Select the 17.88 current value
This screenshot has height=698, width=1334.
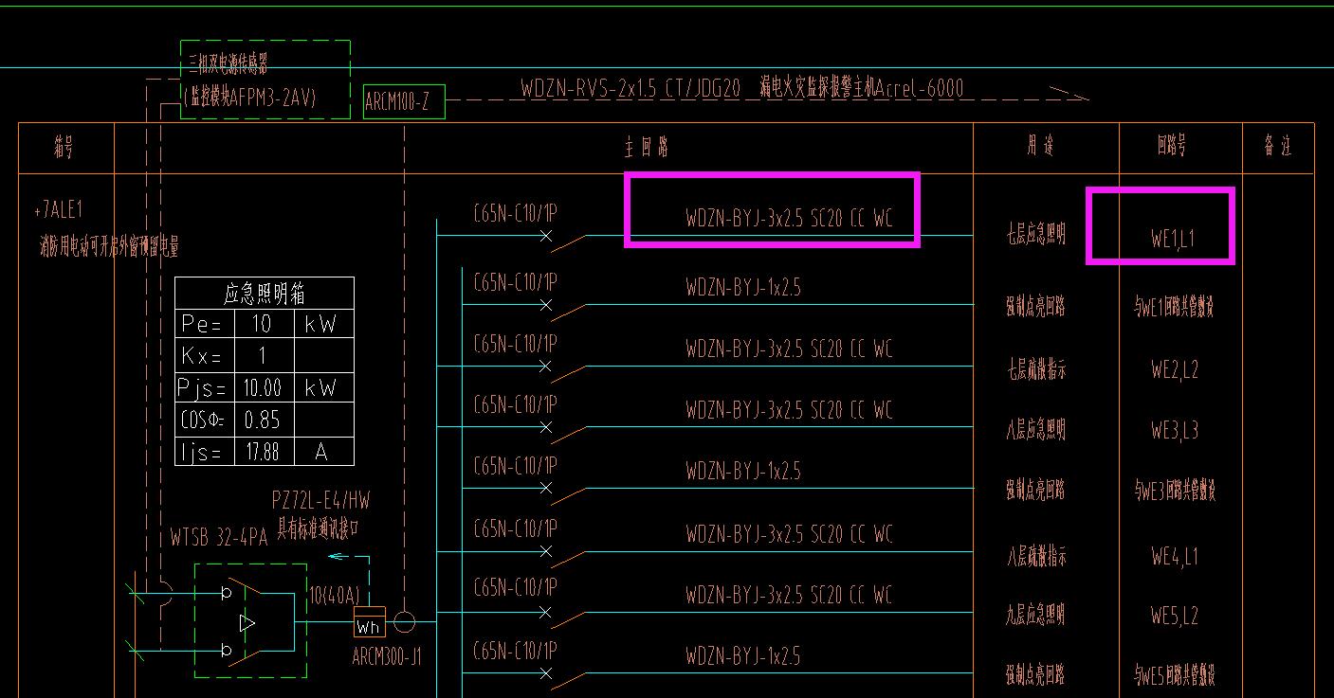pyautogui.click(x=263, y=452)
